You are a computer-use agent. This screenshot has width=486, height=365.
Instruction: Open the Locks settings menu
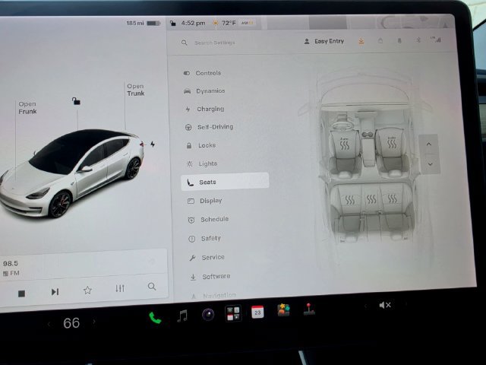point(201,145)
